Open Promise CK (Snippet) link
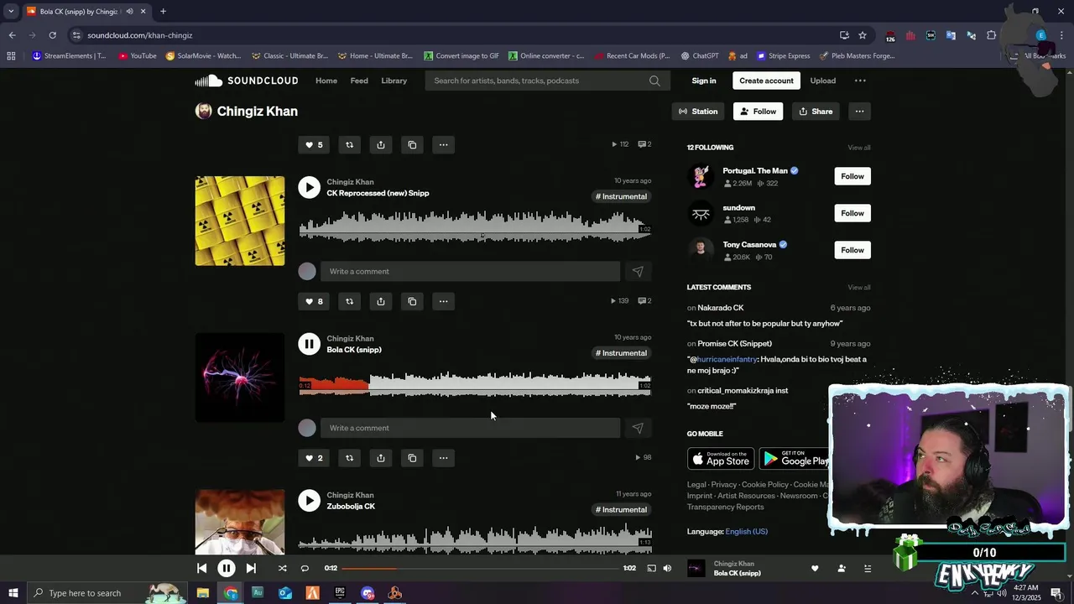This screenshot has height=604, width=1074. pos(734,343)
